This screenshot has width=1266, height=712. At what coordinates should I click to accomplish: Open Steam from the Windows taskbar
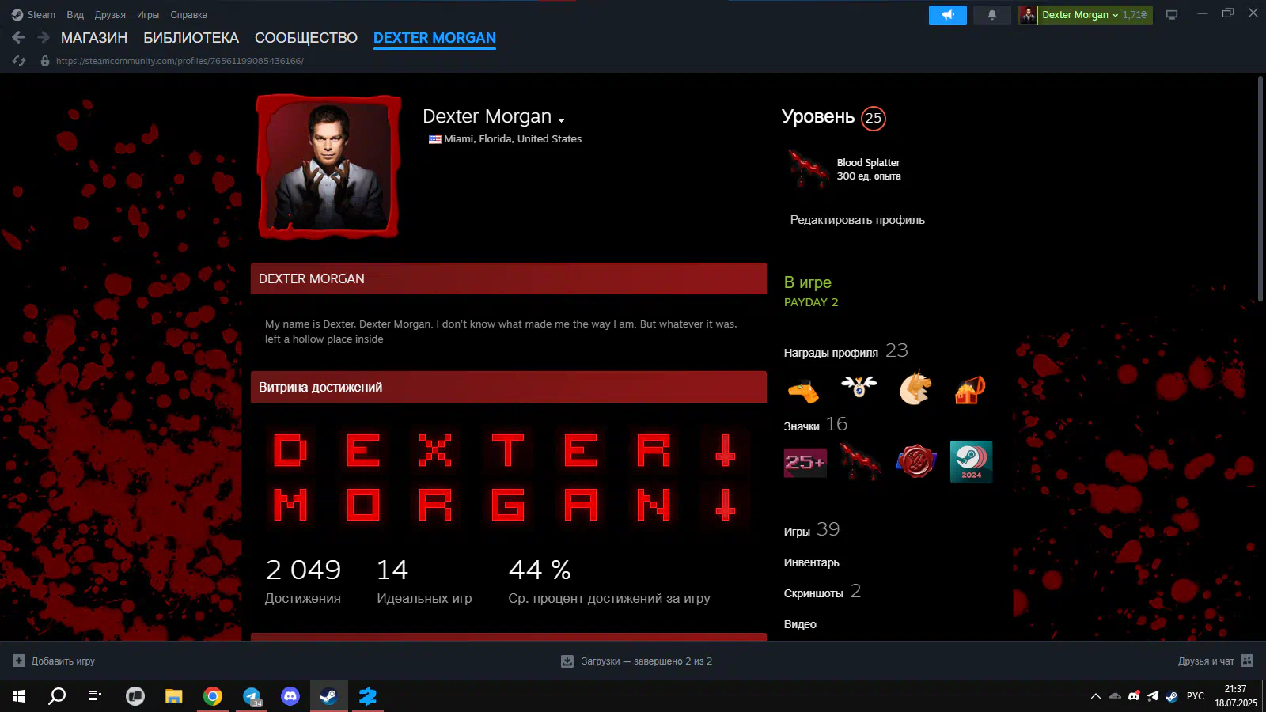(328, 696)
